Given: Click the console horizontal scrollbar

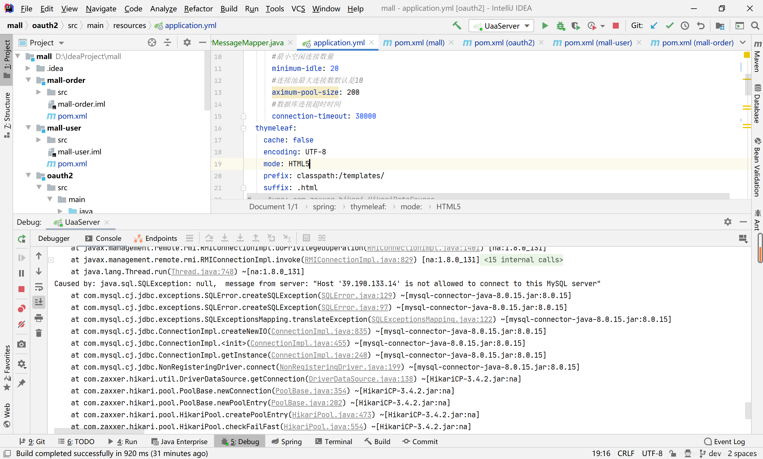Looking at the screenshot, I should coord(99,431).
